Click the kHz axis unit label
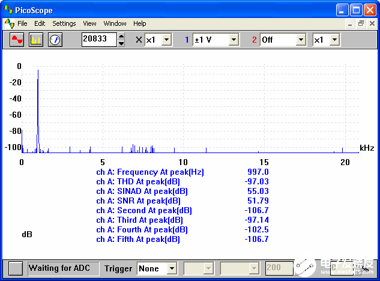380x281 pixels. coord(367,148)
